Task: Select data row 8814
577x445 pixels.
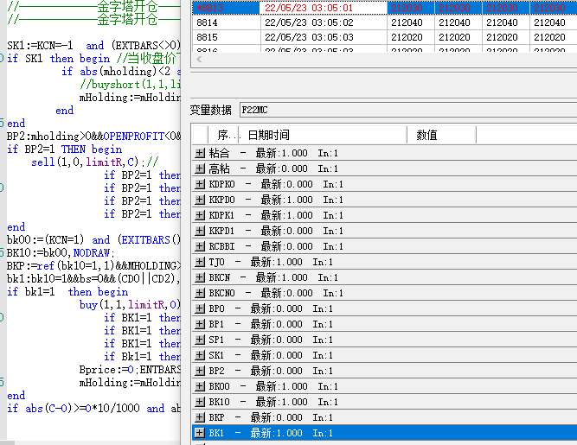Action: [385, 22]
